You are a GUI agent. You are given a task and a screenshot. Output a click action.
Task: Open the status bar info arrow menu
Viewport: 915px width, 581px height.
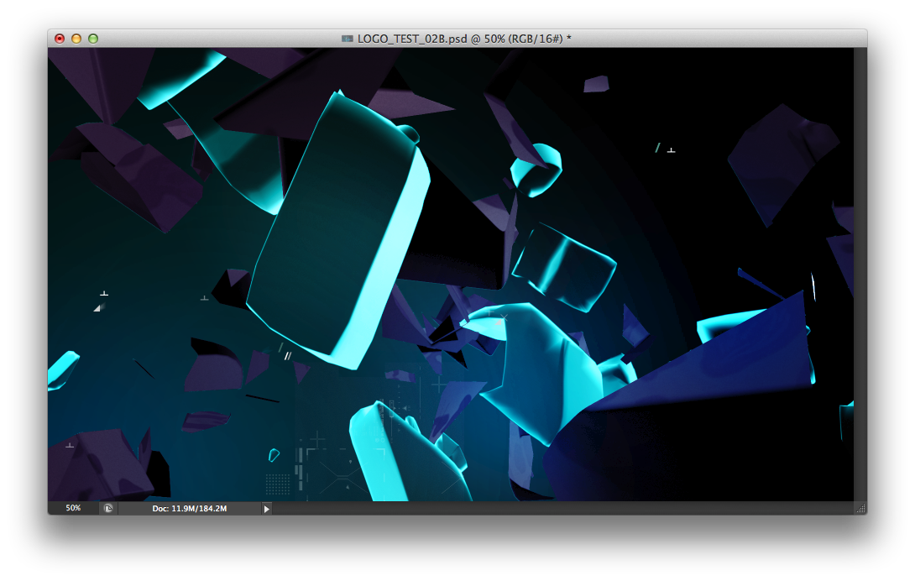(x=267, y=509)
